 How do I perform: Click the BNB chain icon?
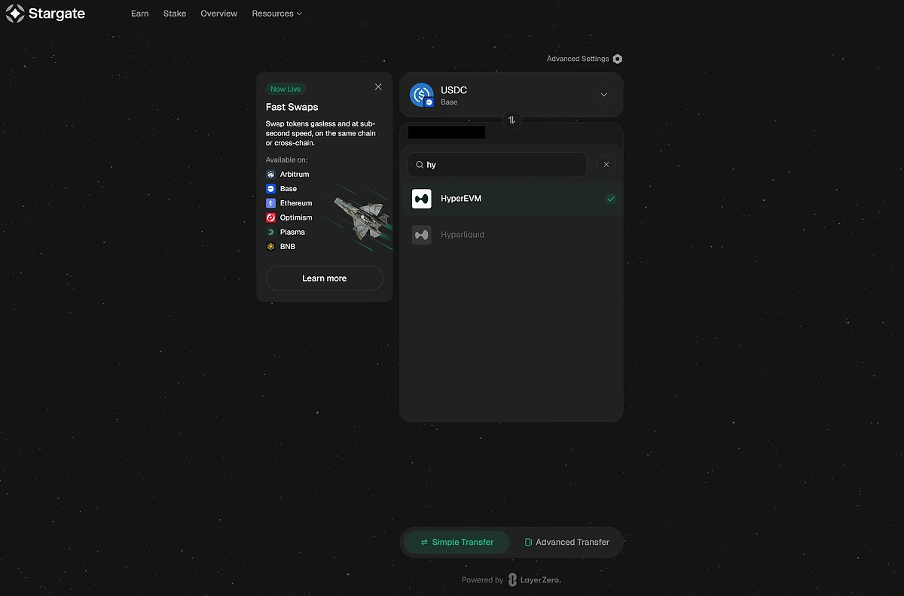pyautogui.click(x=271, y=247)
